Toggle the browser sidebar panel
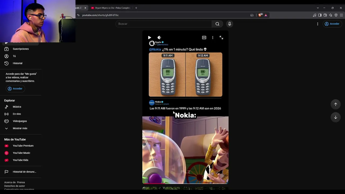Viewport: 345px width, 194px height. 320,15
